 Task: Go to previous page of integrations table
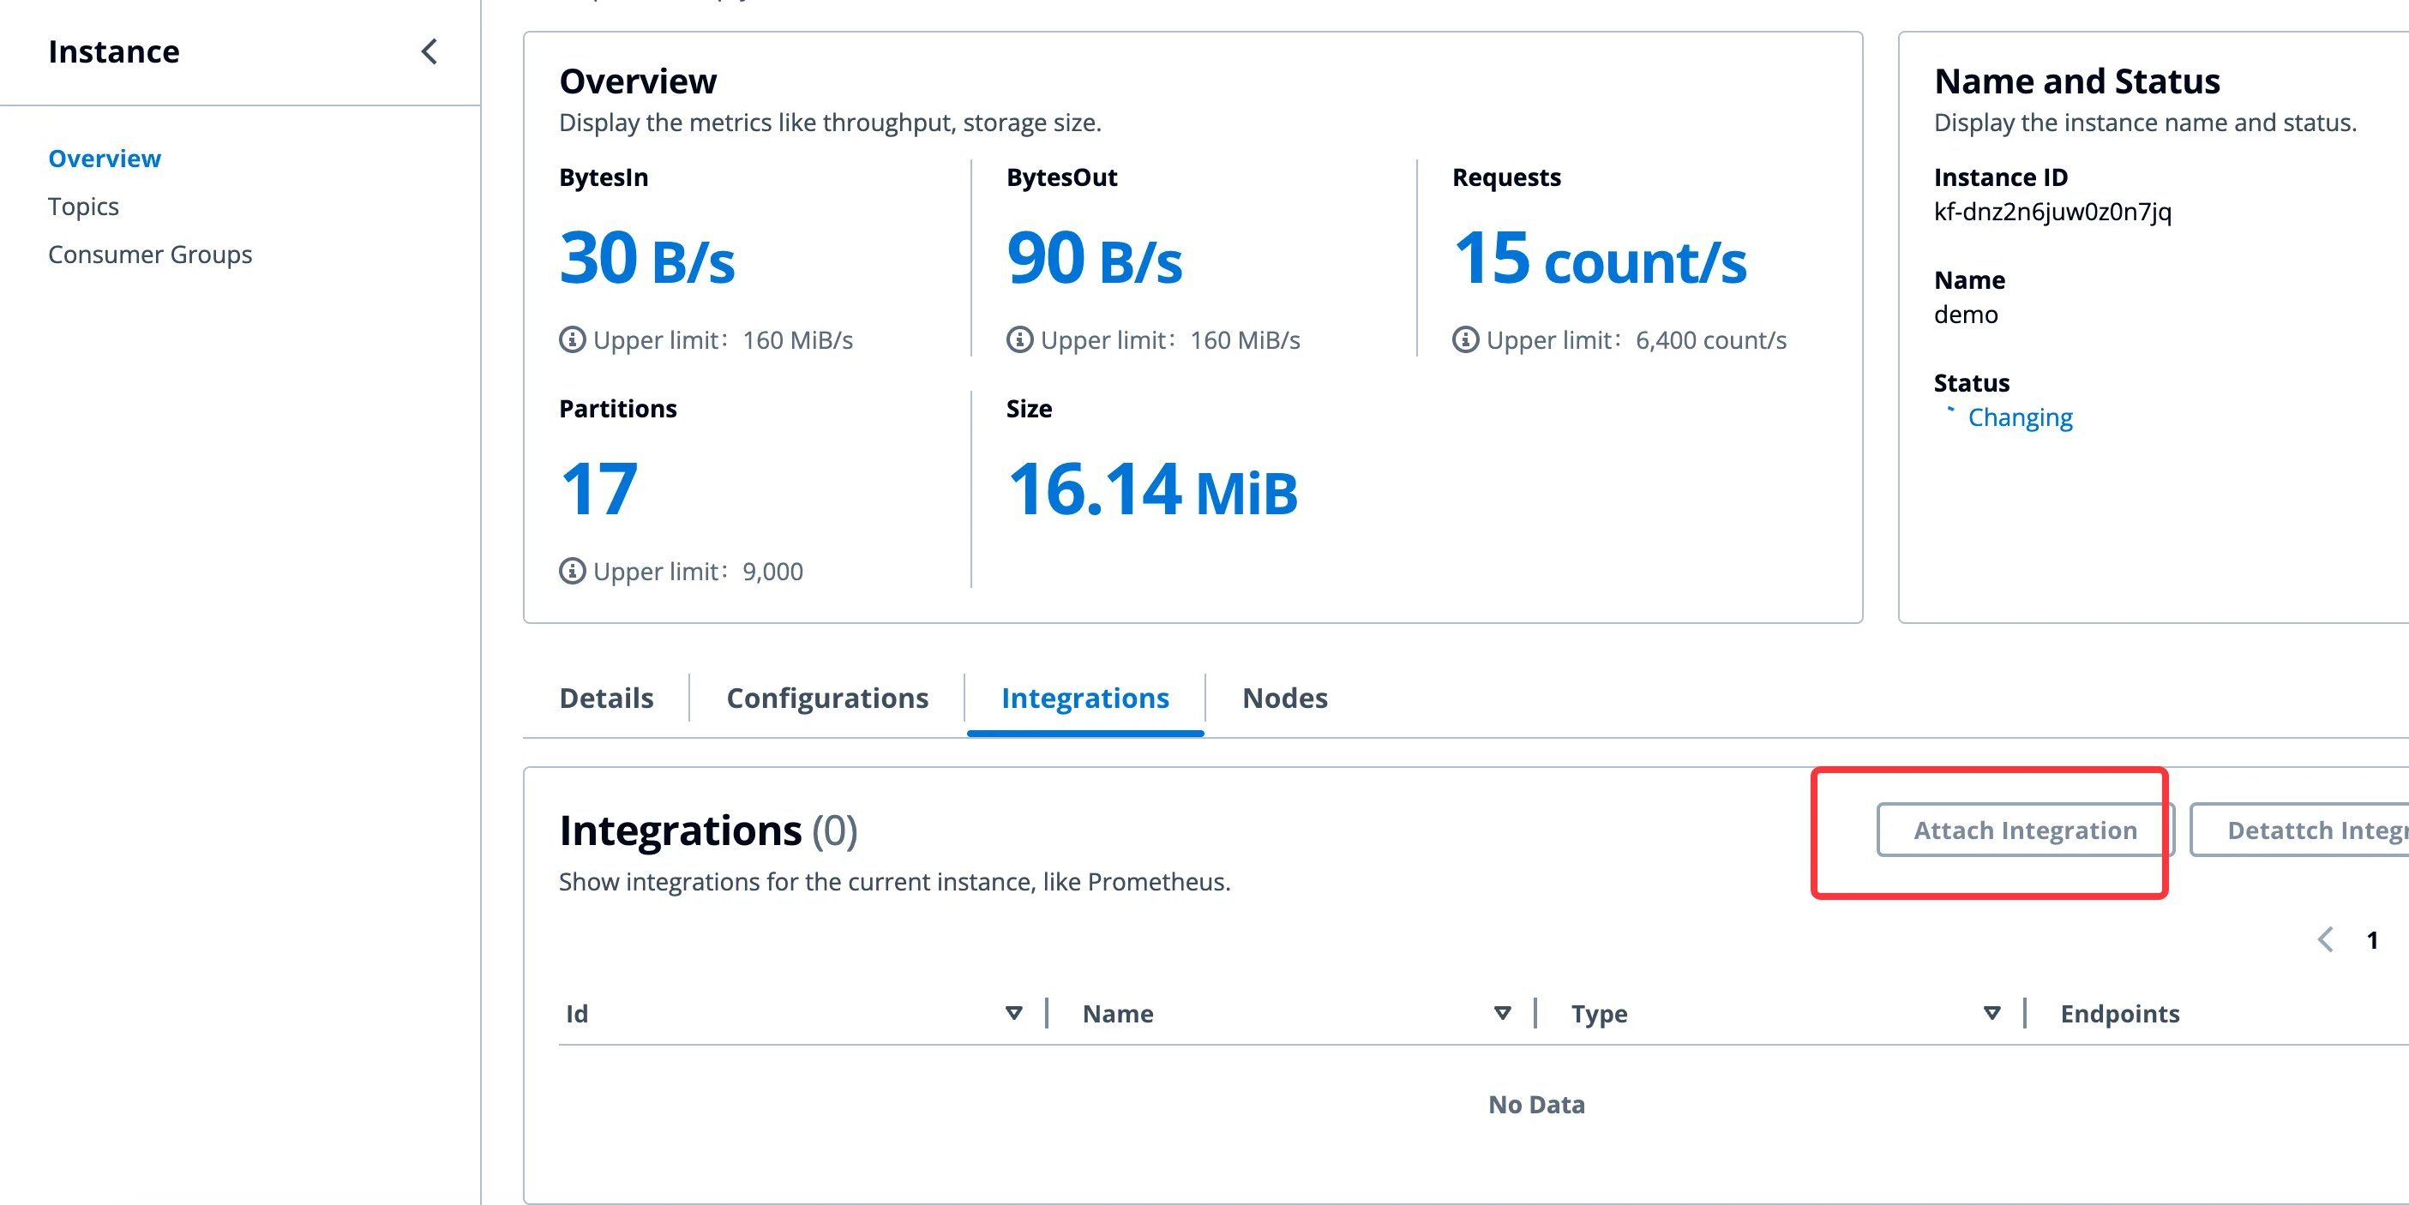2325,939
